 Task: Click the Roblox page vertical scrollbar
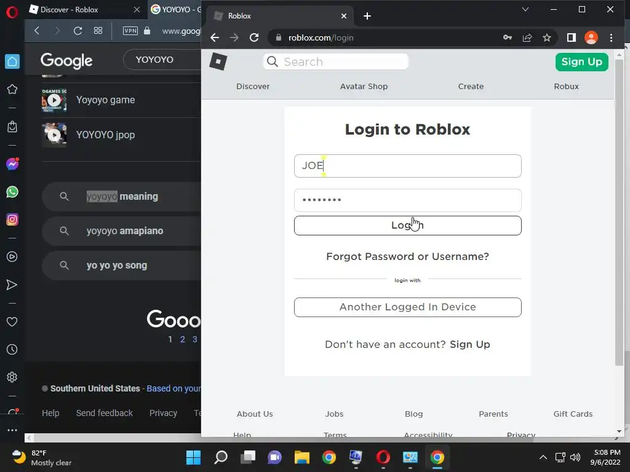(x=619, y=213)
